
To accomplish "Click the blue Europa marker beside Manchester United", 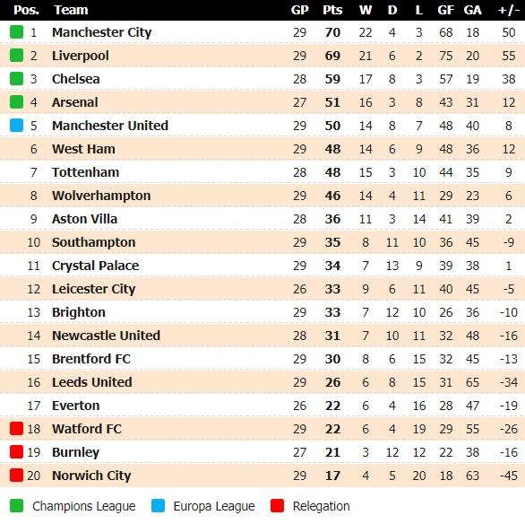I will point(16,126).
